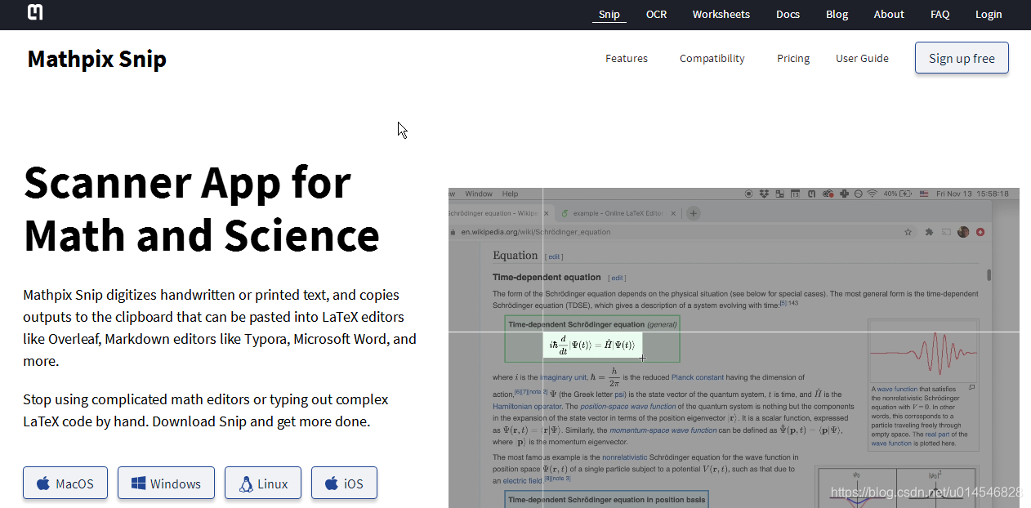
Task: Open the About page
Action: (x=889, y=14)
